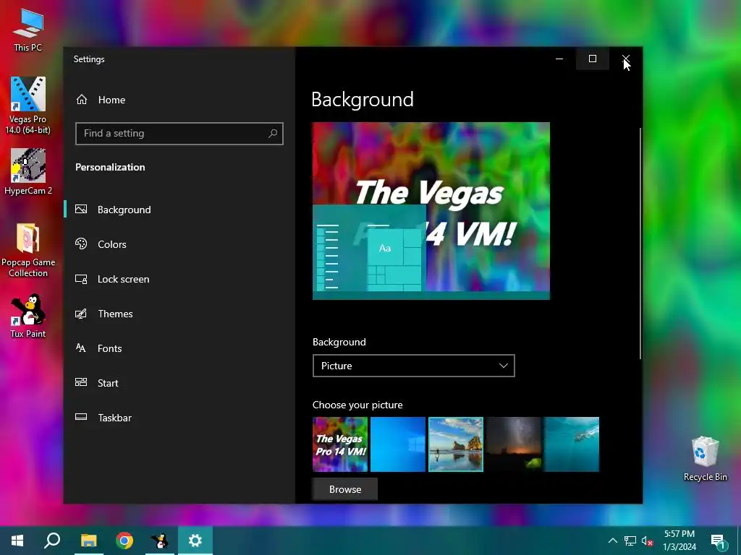741x555 pixels.
Task: Open the Themes settings page
Action: point(179,314)
